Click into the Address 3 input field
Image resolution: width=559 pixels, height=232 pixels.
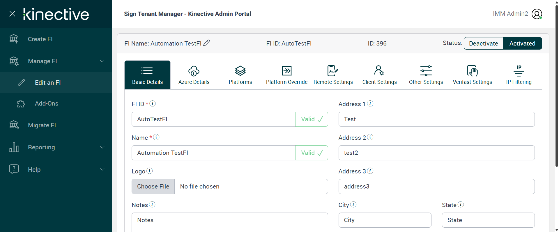436,186
